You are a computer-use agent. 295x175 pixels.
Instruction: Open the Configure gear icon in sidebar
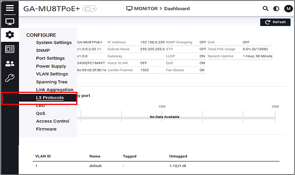(x=10, y=35)
